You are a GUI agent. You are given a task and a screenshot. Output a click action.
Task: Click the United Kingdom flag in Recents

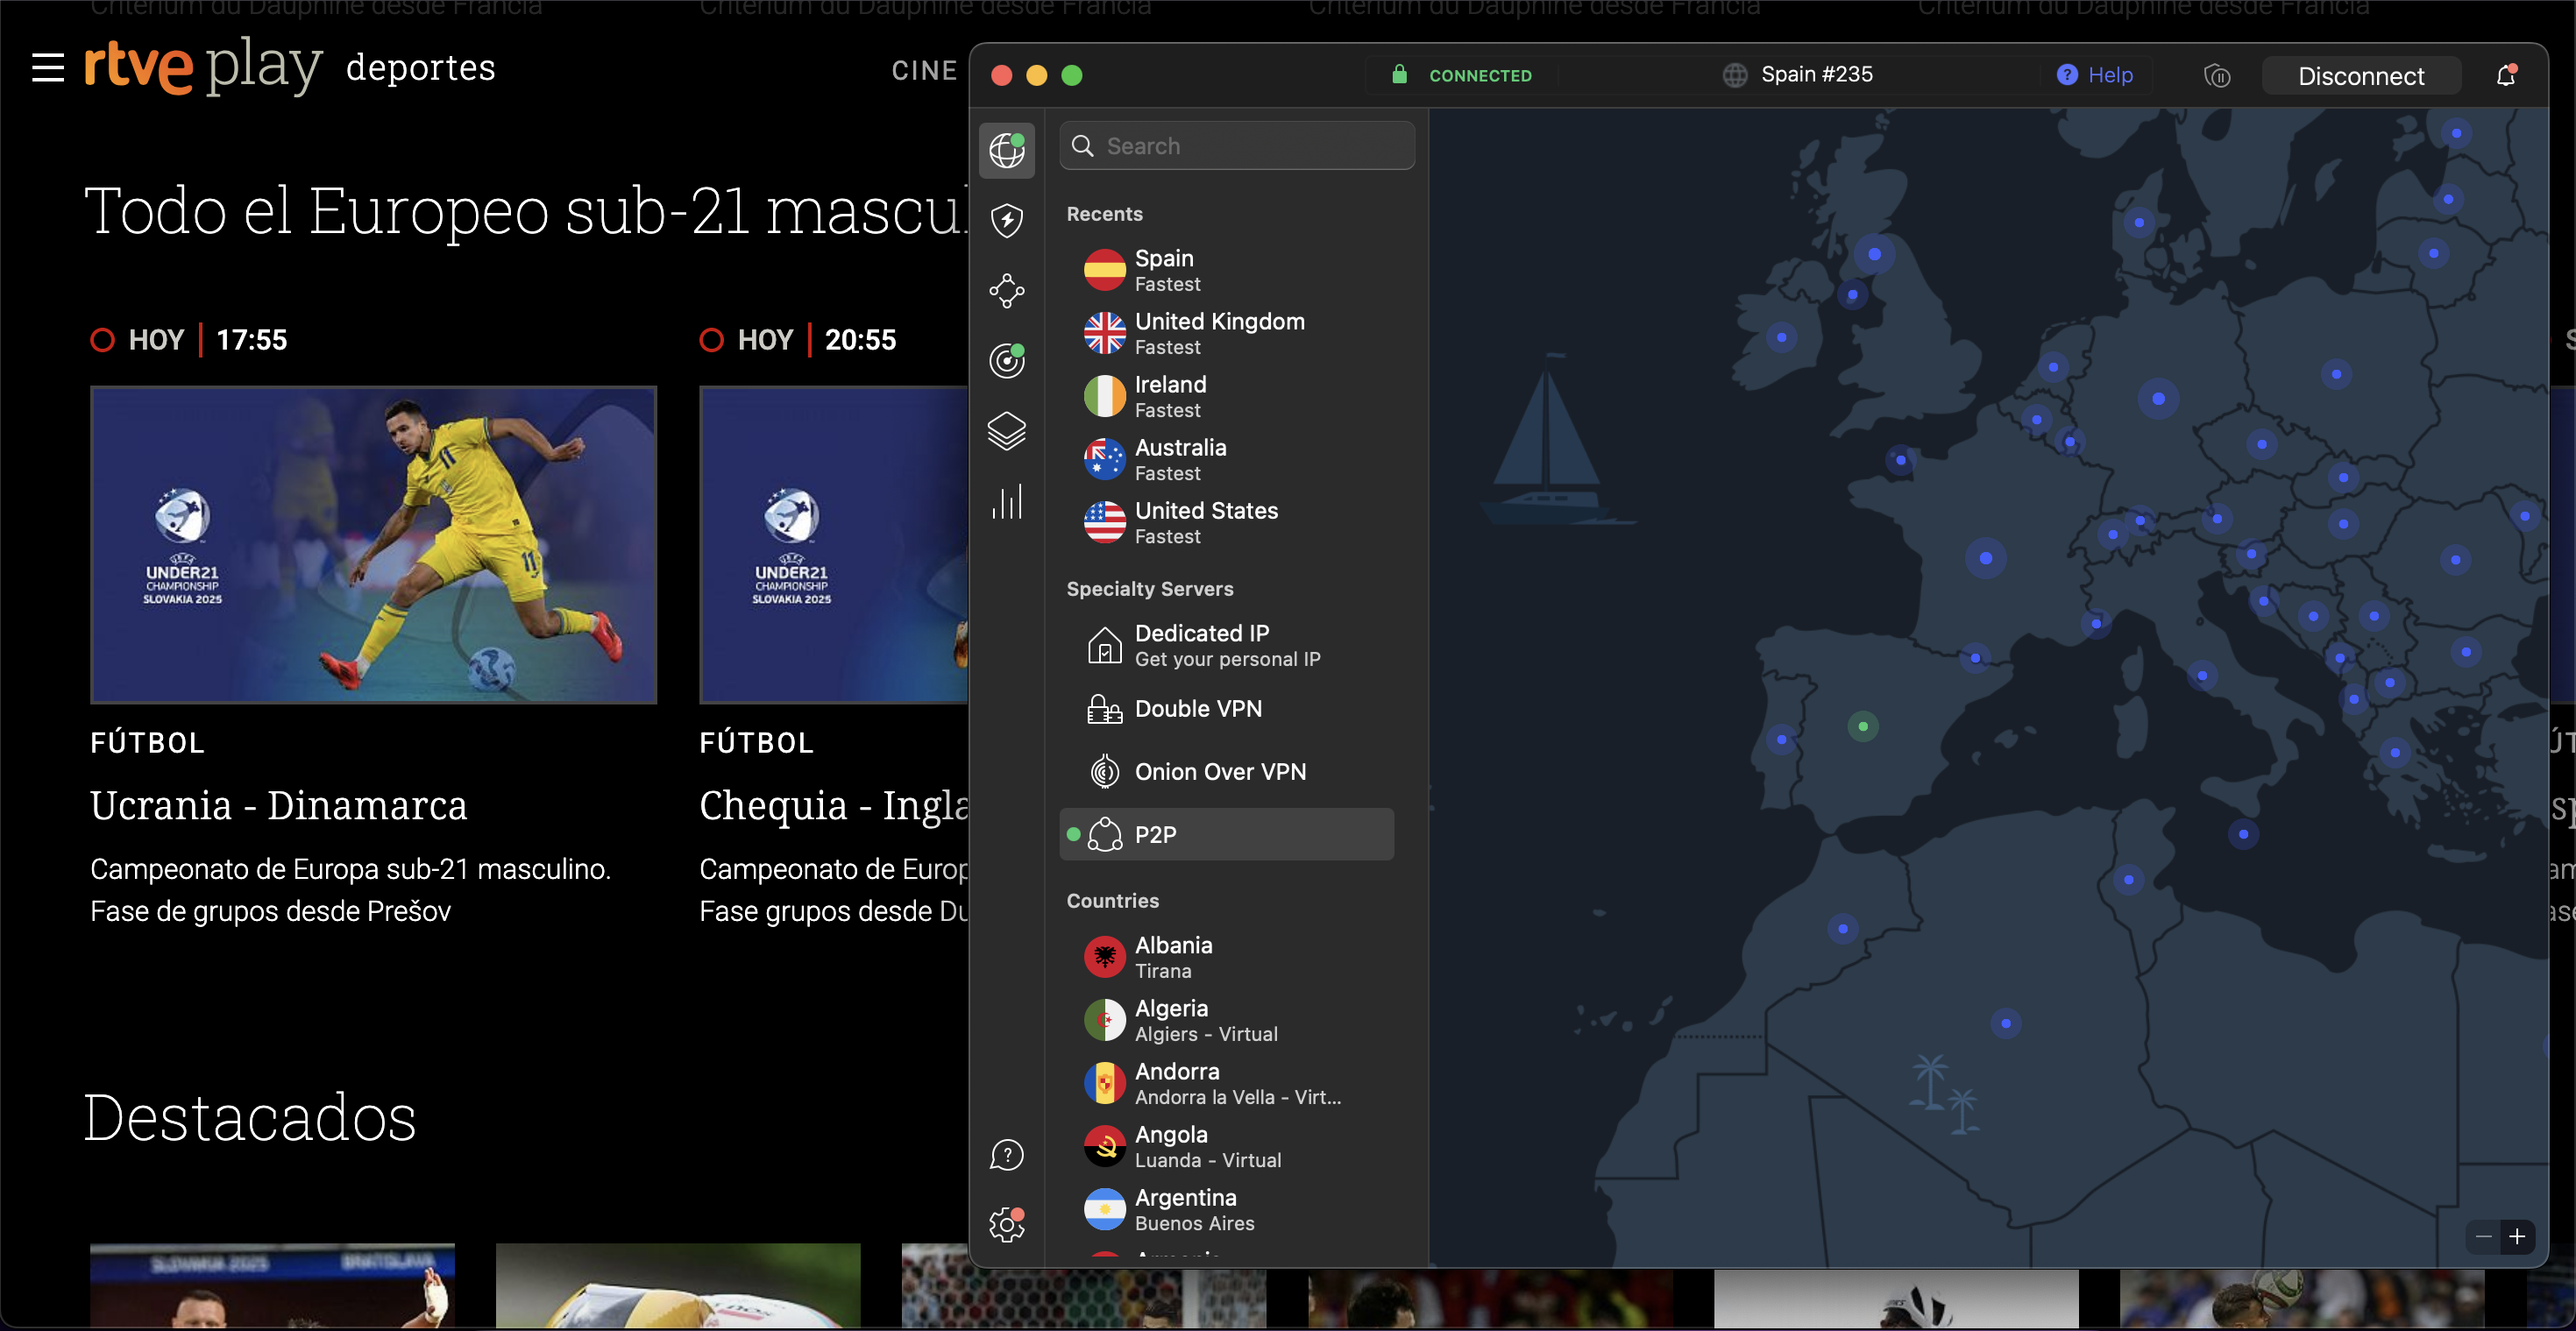1104,333
